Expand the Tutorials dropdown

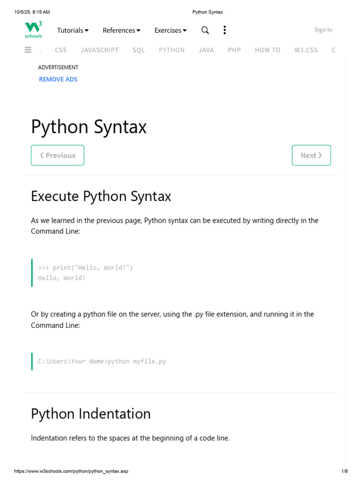click(x=73, y=30)
